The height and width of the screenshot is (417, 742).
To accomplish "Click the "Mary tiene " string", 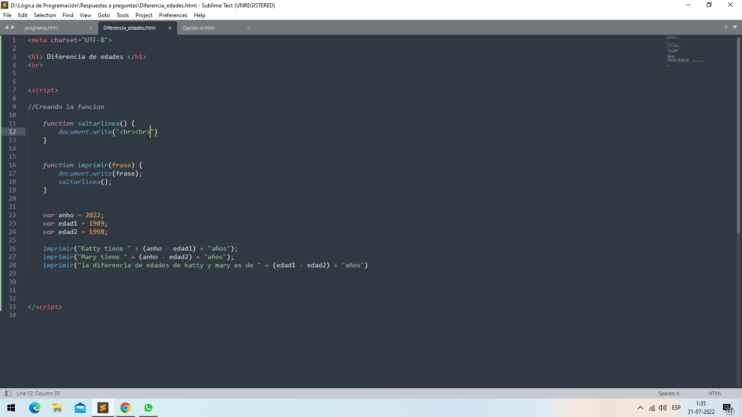I will point(102,257).
